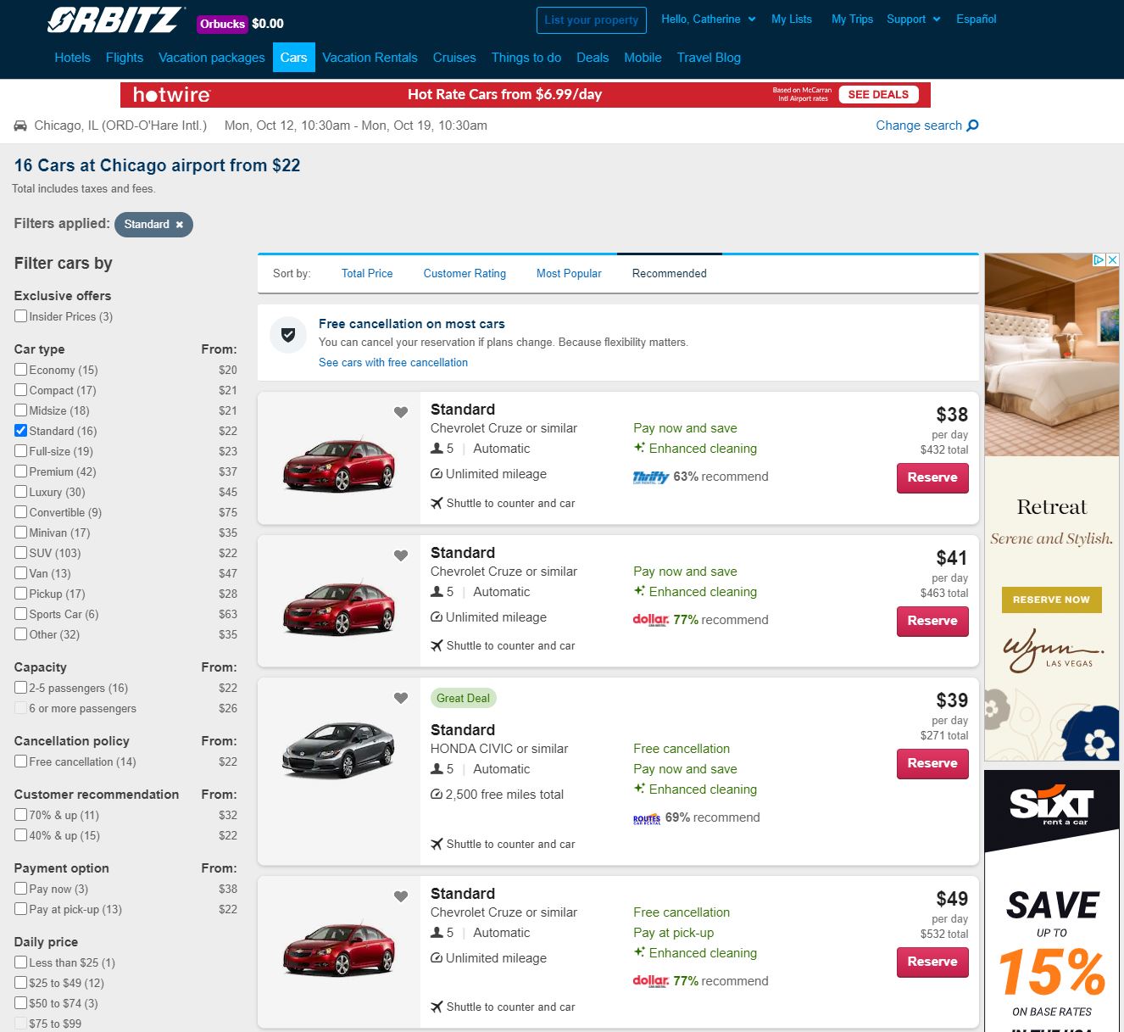This screenshot has width=1124, height=1032.
Task: Reserve the $39 Honda Civic
Action: pyautogui.click(x=932, y=763)
